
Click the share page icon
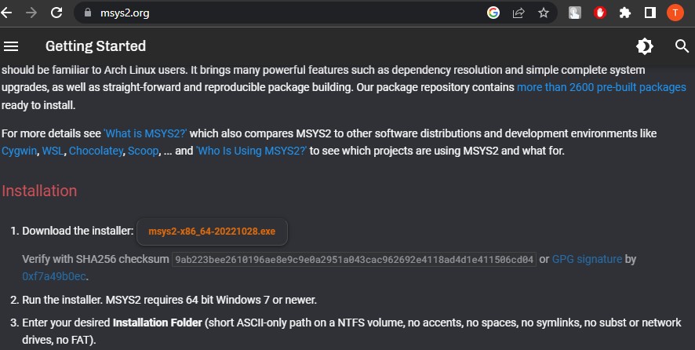point(519,13)
